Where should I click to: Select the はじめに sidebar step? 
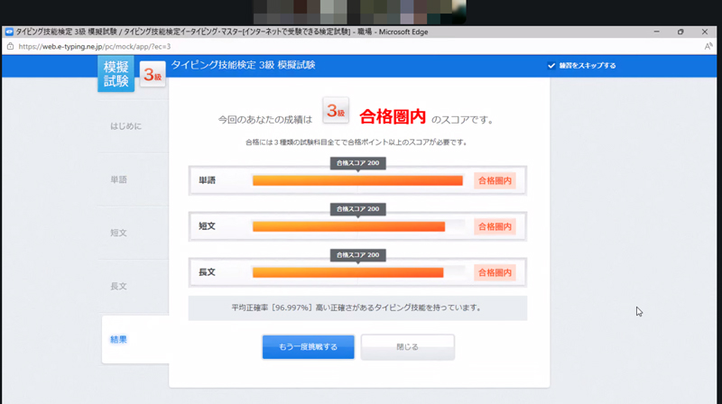125,126
